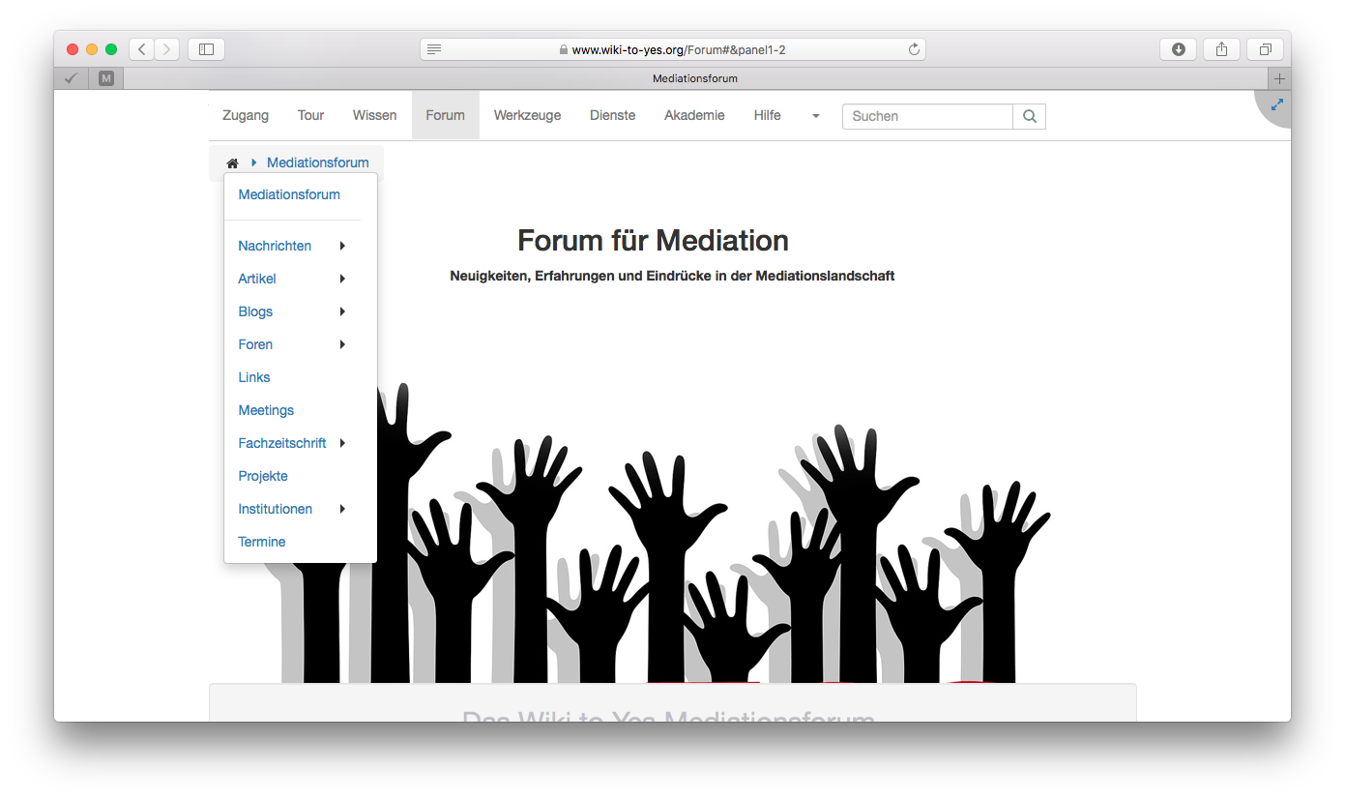The width and height of the screenshot is (1345, 799).
Task: Open the Akademie navigation item
Action: pos(694,115)
